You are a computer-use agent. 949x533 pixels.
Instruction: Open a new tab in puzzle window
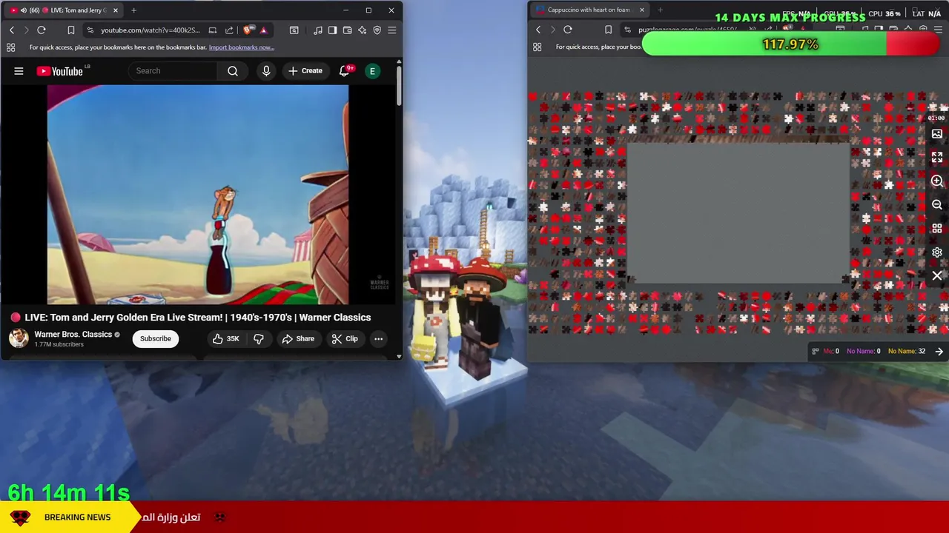660,10
